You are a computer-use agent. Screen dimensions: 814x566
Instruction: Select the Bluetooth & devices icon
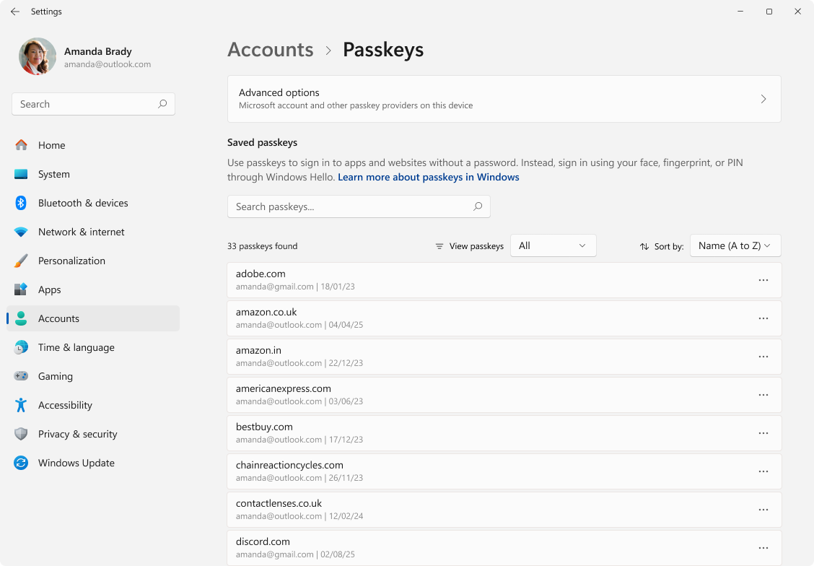[x=20, y=203]
